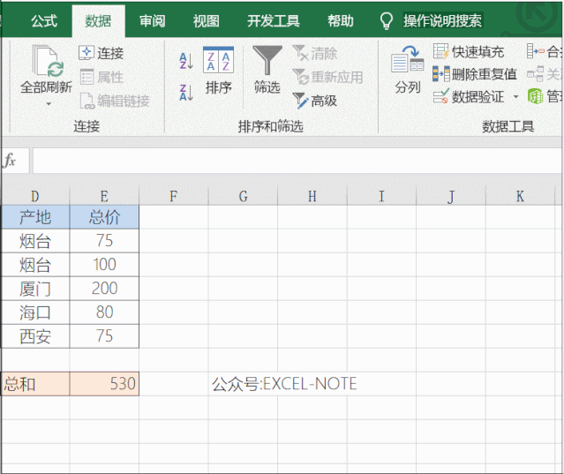Expand the 数据验证 dropdown arrow
Screen dimensions: 564x474
pos(515,97)
